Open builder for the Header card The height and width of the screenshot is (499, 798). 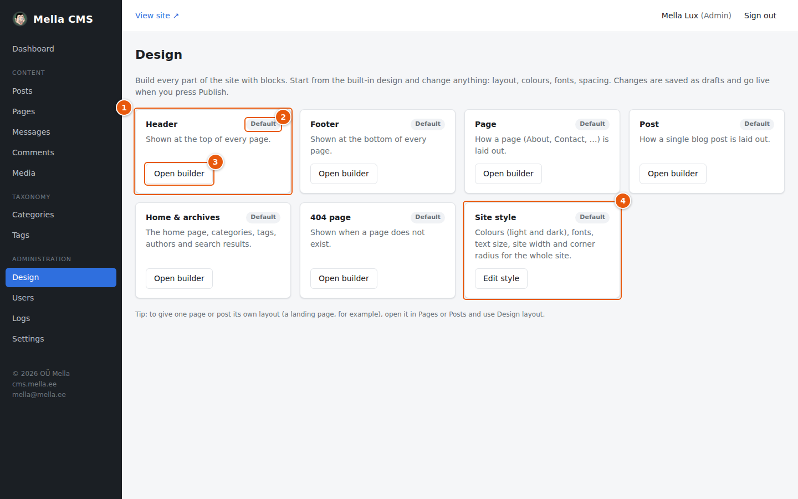point(179,174)
